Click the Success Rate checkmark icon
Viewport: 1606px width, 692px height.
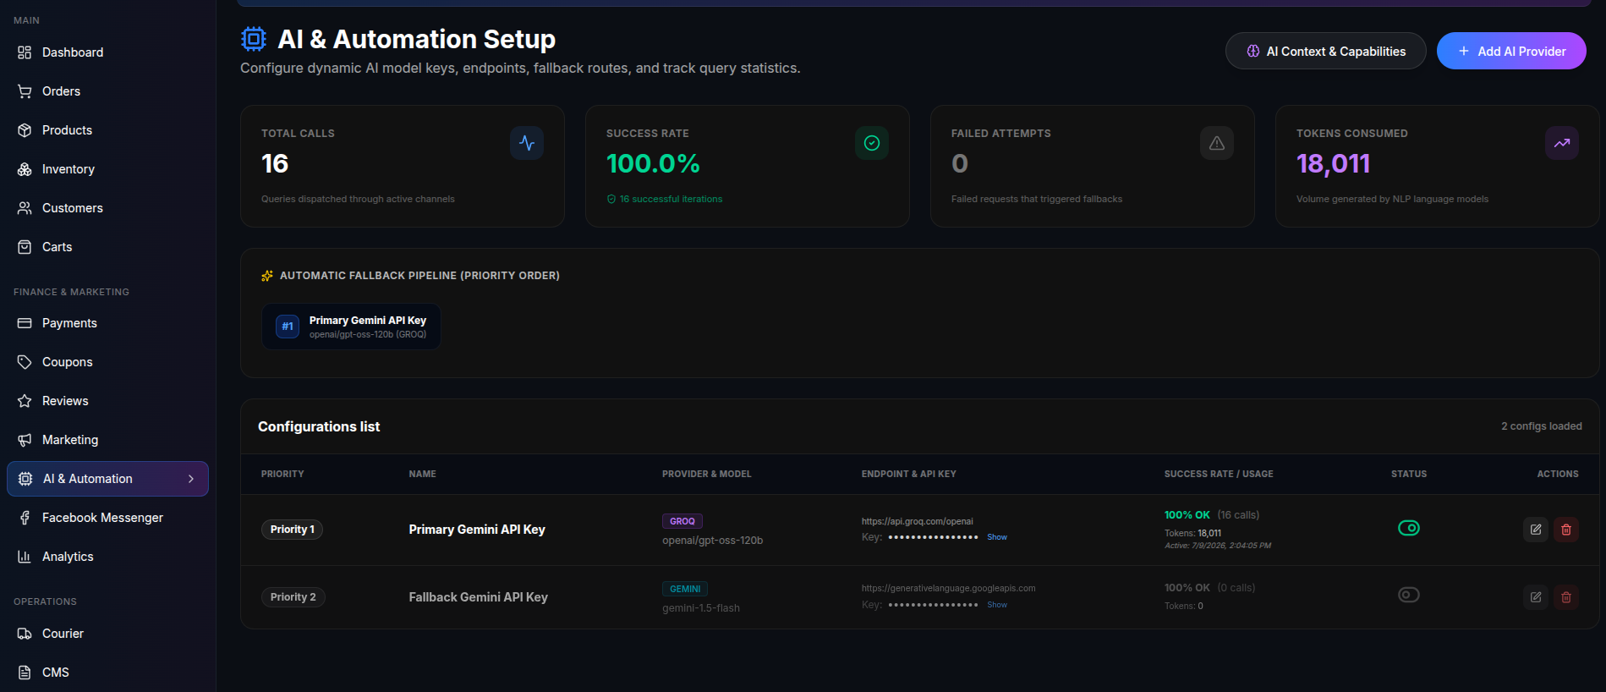[872, 143]
